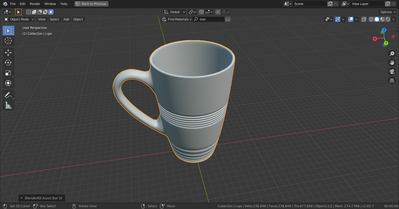Enable Wireframe viewport shading
399x209 pixels.
pos(371,19)
